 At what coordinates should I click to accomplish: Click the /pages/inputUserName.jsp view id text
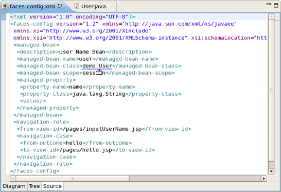point(102,129)
